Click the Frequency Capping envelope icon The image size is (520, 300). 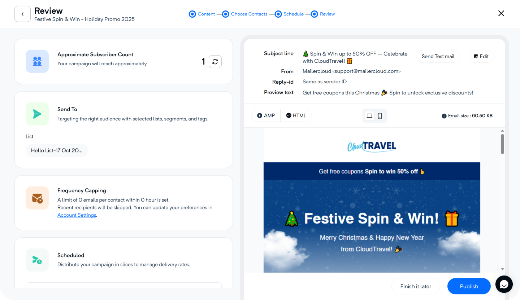click(x=37, y=198)
